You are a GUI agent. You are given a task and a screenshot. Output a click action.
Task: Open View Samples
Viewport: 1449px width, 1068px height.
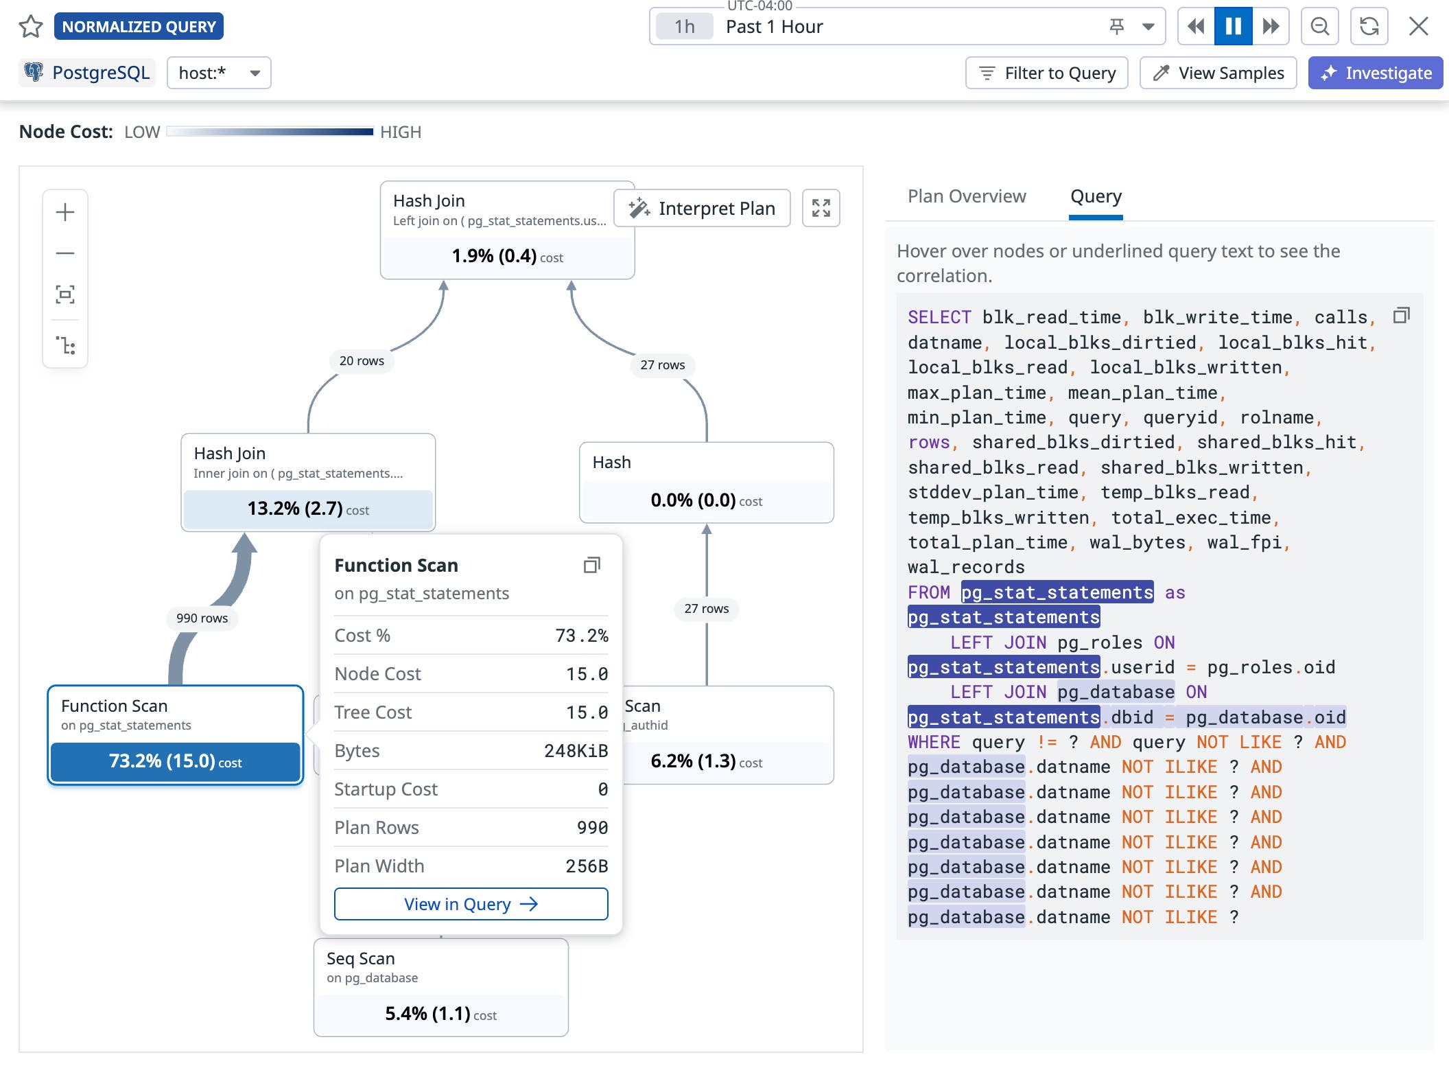coord(1218,73)
